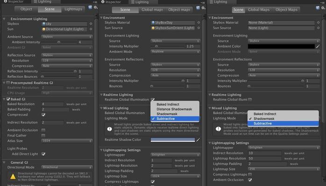
Task: Open Directional Mode dropdown
Action: [67, 167]
